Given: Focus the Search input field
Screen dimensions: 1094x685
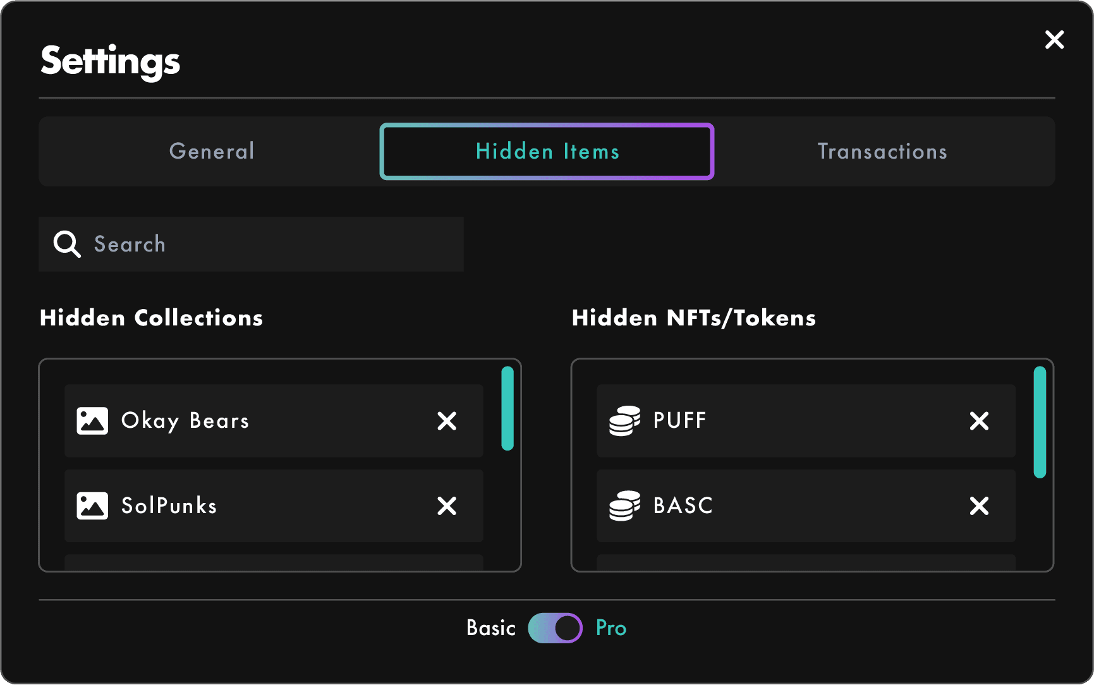Looking at the screenshot, I should click(x=272, y=244).
